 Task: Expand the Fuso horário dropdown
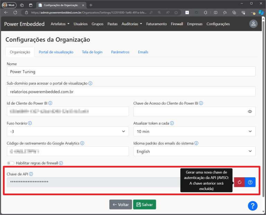coord(68,131)
